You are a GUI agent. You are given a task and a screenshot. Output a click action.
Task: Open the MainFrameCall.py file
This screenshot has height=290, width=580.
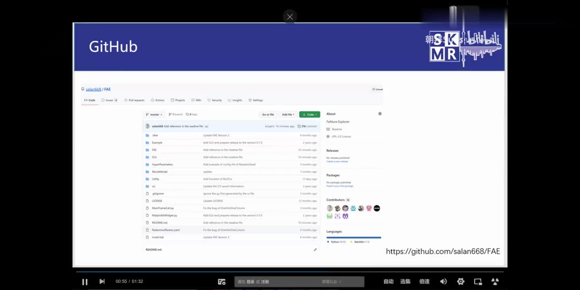pyautogui.click(x=163, y=208)
